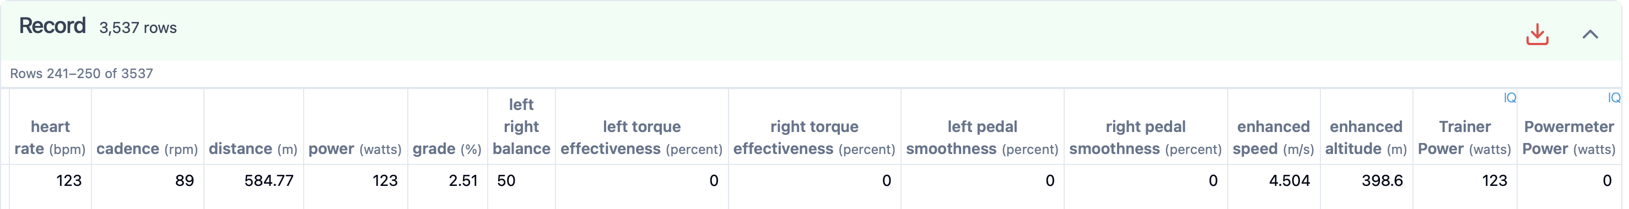Image resolution: width=1629 pixels, height=209 pixels.
Task: Download the Record table data
Action: 1536,34
